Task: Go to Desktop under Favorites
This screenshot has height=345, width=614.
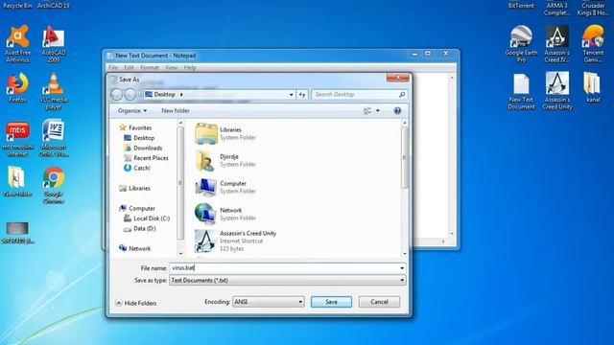Action: pyautogui.click(x=139, y=138)
